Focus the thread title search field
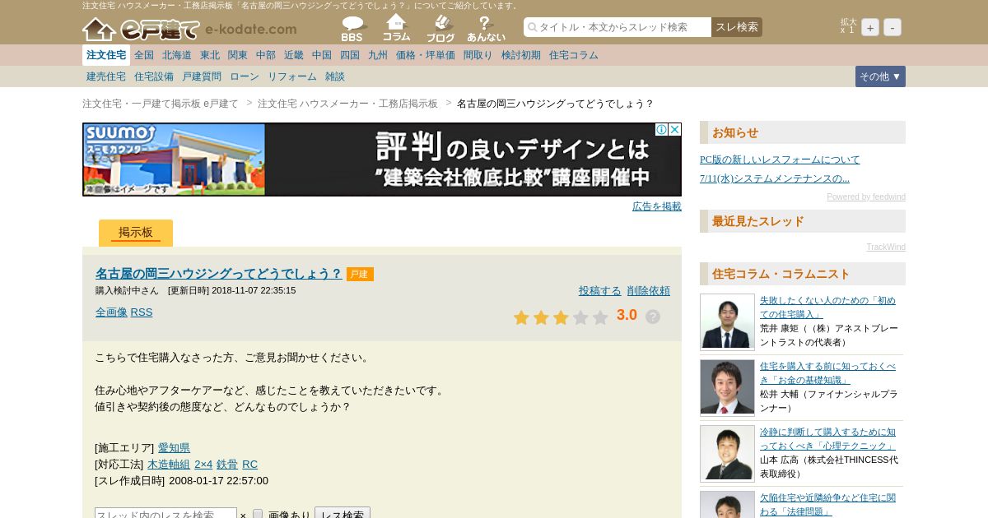The image size is (988, 518). (617, 27)
